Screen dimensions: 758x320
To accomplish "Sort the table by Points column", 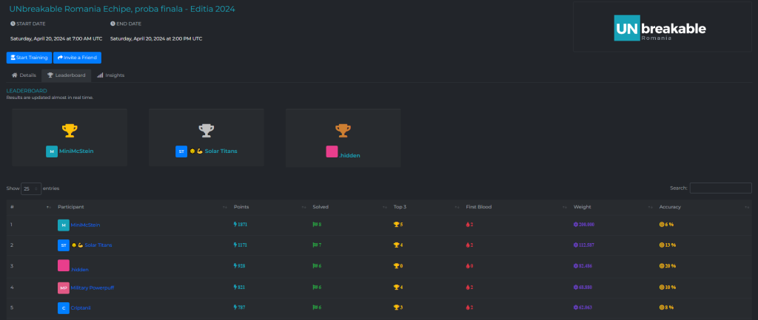I will (x=241, y=207).
